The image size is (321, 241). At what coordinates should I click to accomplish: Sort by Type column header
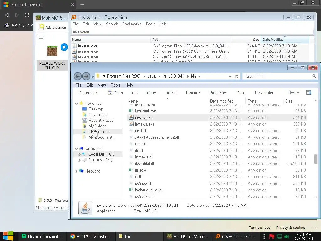click(264, 101)
